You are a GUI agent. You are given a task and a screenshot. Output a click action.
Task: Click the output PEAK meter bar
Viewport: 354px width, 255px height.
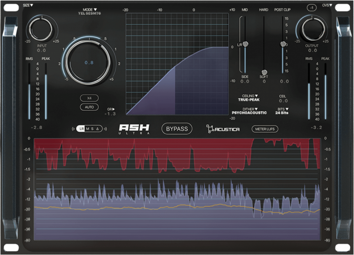[x=325, y=91]
